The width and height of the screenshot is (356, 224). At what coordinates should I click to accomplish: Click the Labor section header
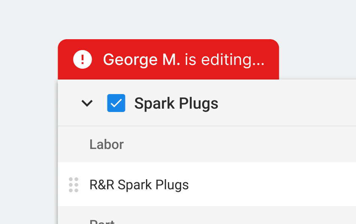[106, 144]
